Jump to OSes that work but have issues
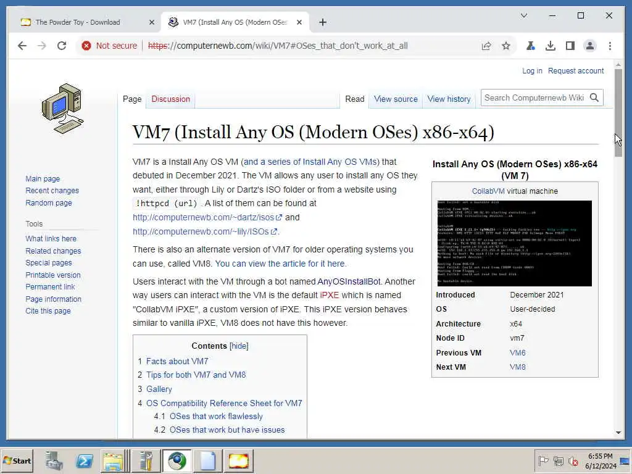Image resolution: width=632 pixels, height=474 pixels. coord(227,430)
